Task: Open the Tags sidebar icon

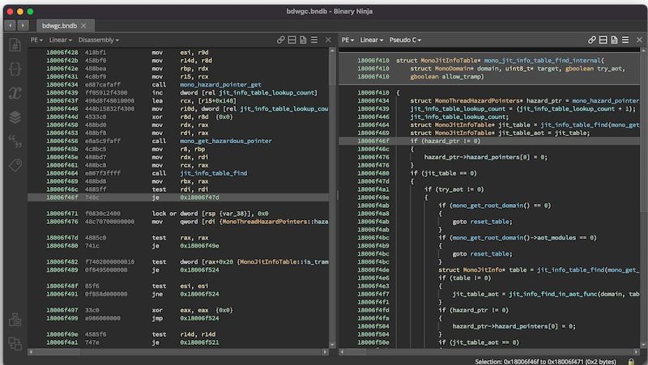Action: click(x=15, y=164)
